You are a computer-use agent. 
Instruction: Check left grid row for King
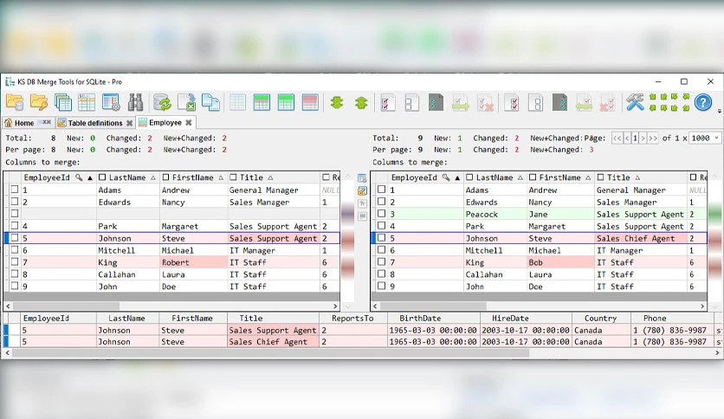click(15, 261)
